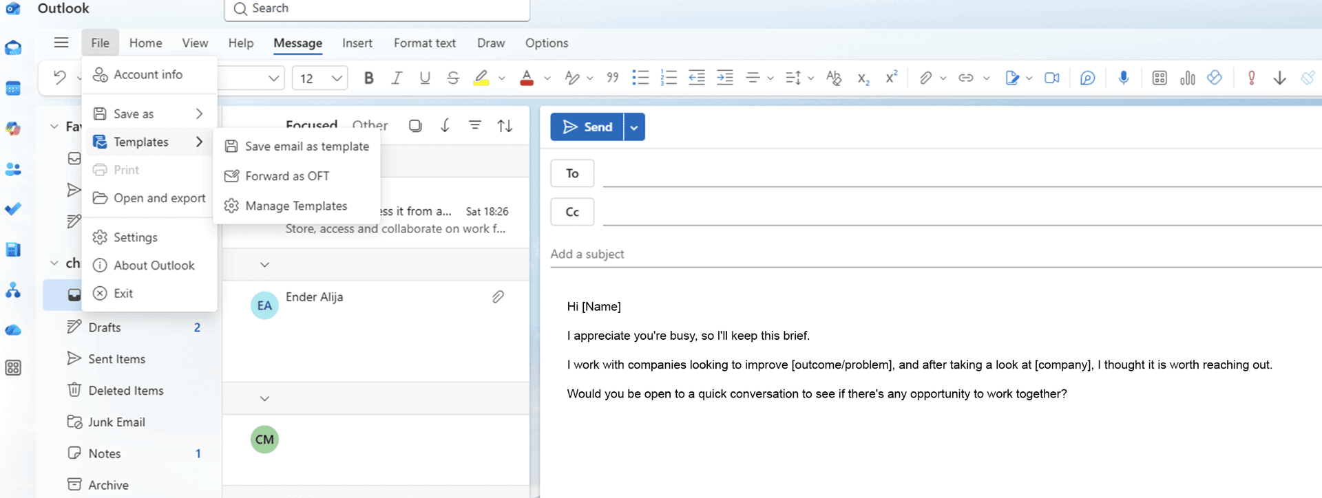Image resolution: width=1322 pixels, height=498 pixels.
Task: Toggle strikethrough formatting
Action: pos(453,78)
